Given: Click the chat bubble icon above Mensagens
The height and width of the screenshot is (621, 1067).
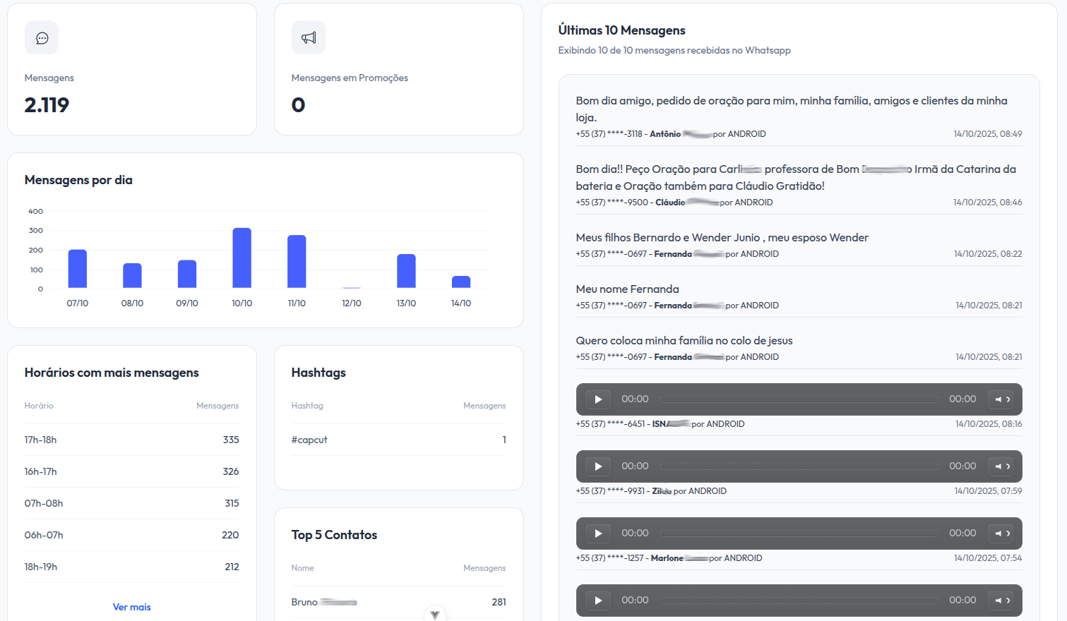Looking at the screenshot, I should coord(42,38).
